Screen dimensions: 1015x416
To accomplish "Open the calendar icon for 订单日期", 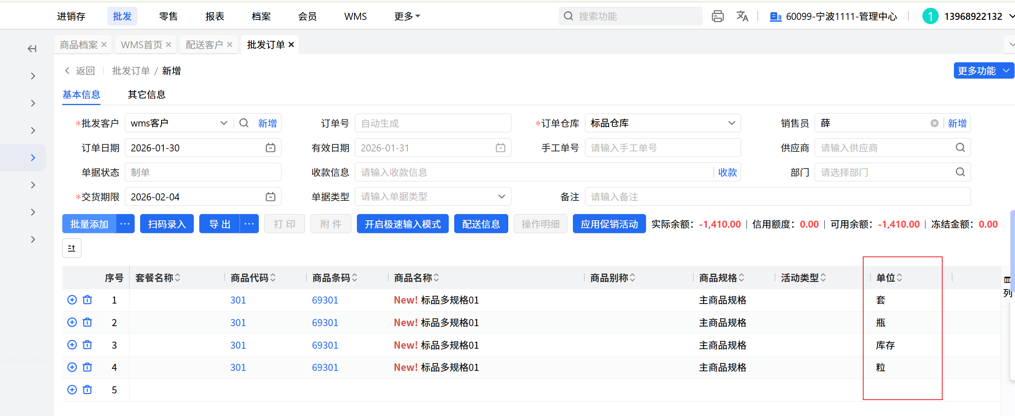I will [x=270, y=148].
